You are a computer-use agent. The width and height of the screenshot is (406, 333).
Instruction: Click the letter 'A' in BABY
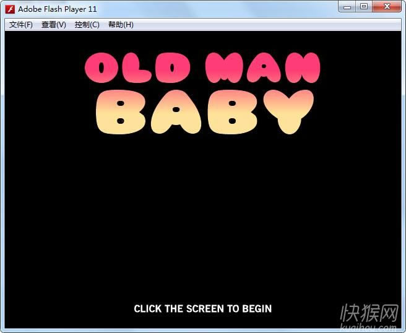tap(176, 113)
